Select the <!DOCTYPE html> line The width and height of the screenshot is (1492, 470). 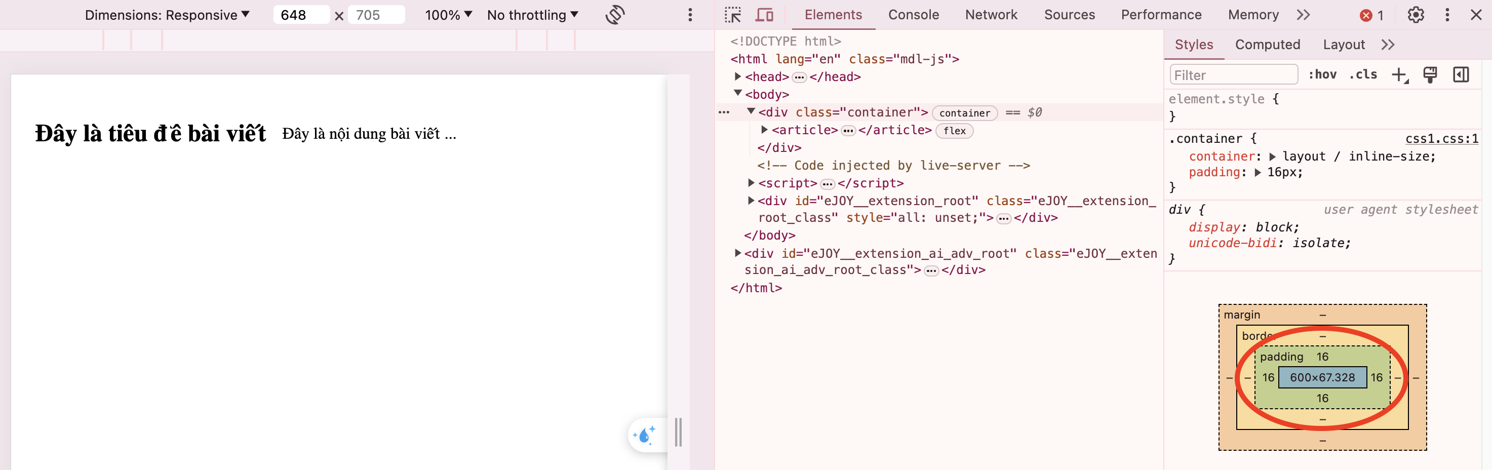(786, 41)
